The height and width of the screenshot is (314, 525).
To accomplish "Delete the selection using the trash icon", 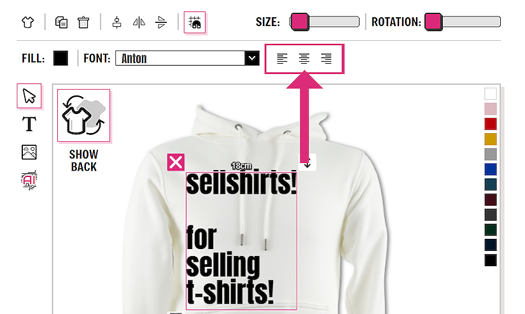I will pyautogui.click(x=83, y=22).
